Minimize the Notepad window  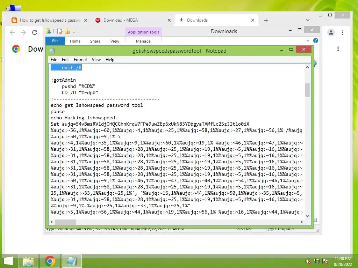(282, 50)
